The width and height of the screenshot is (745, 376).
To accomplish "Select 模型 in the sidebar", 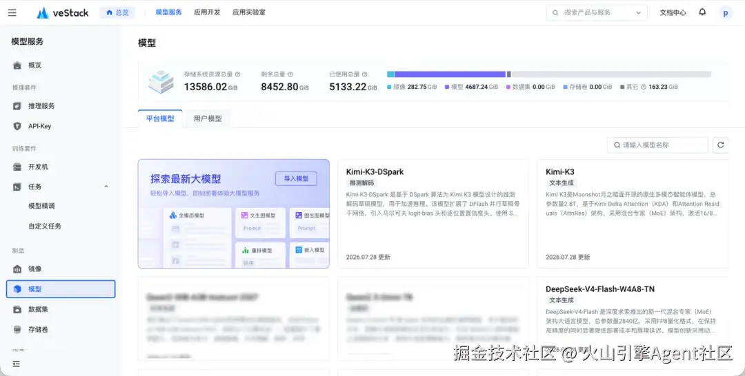I will 61,289.
